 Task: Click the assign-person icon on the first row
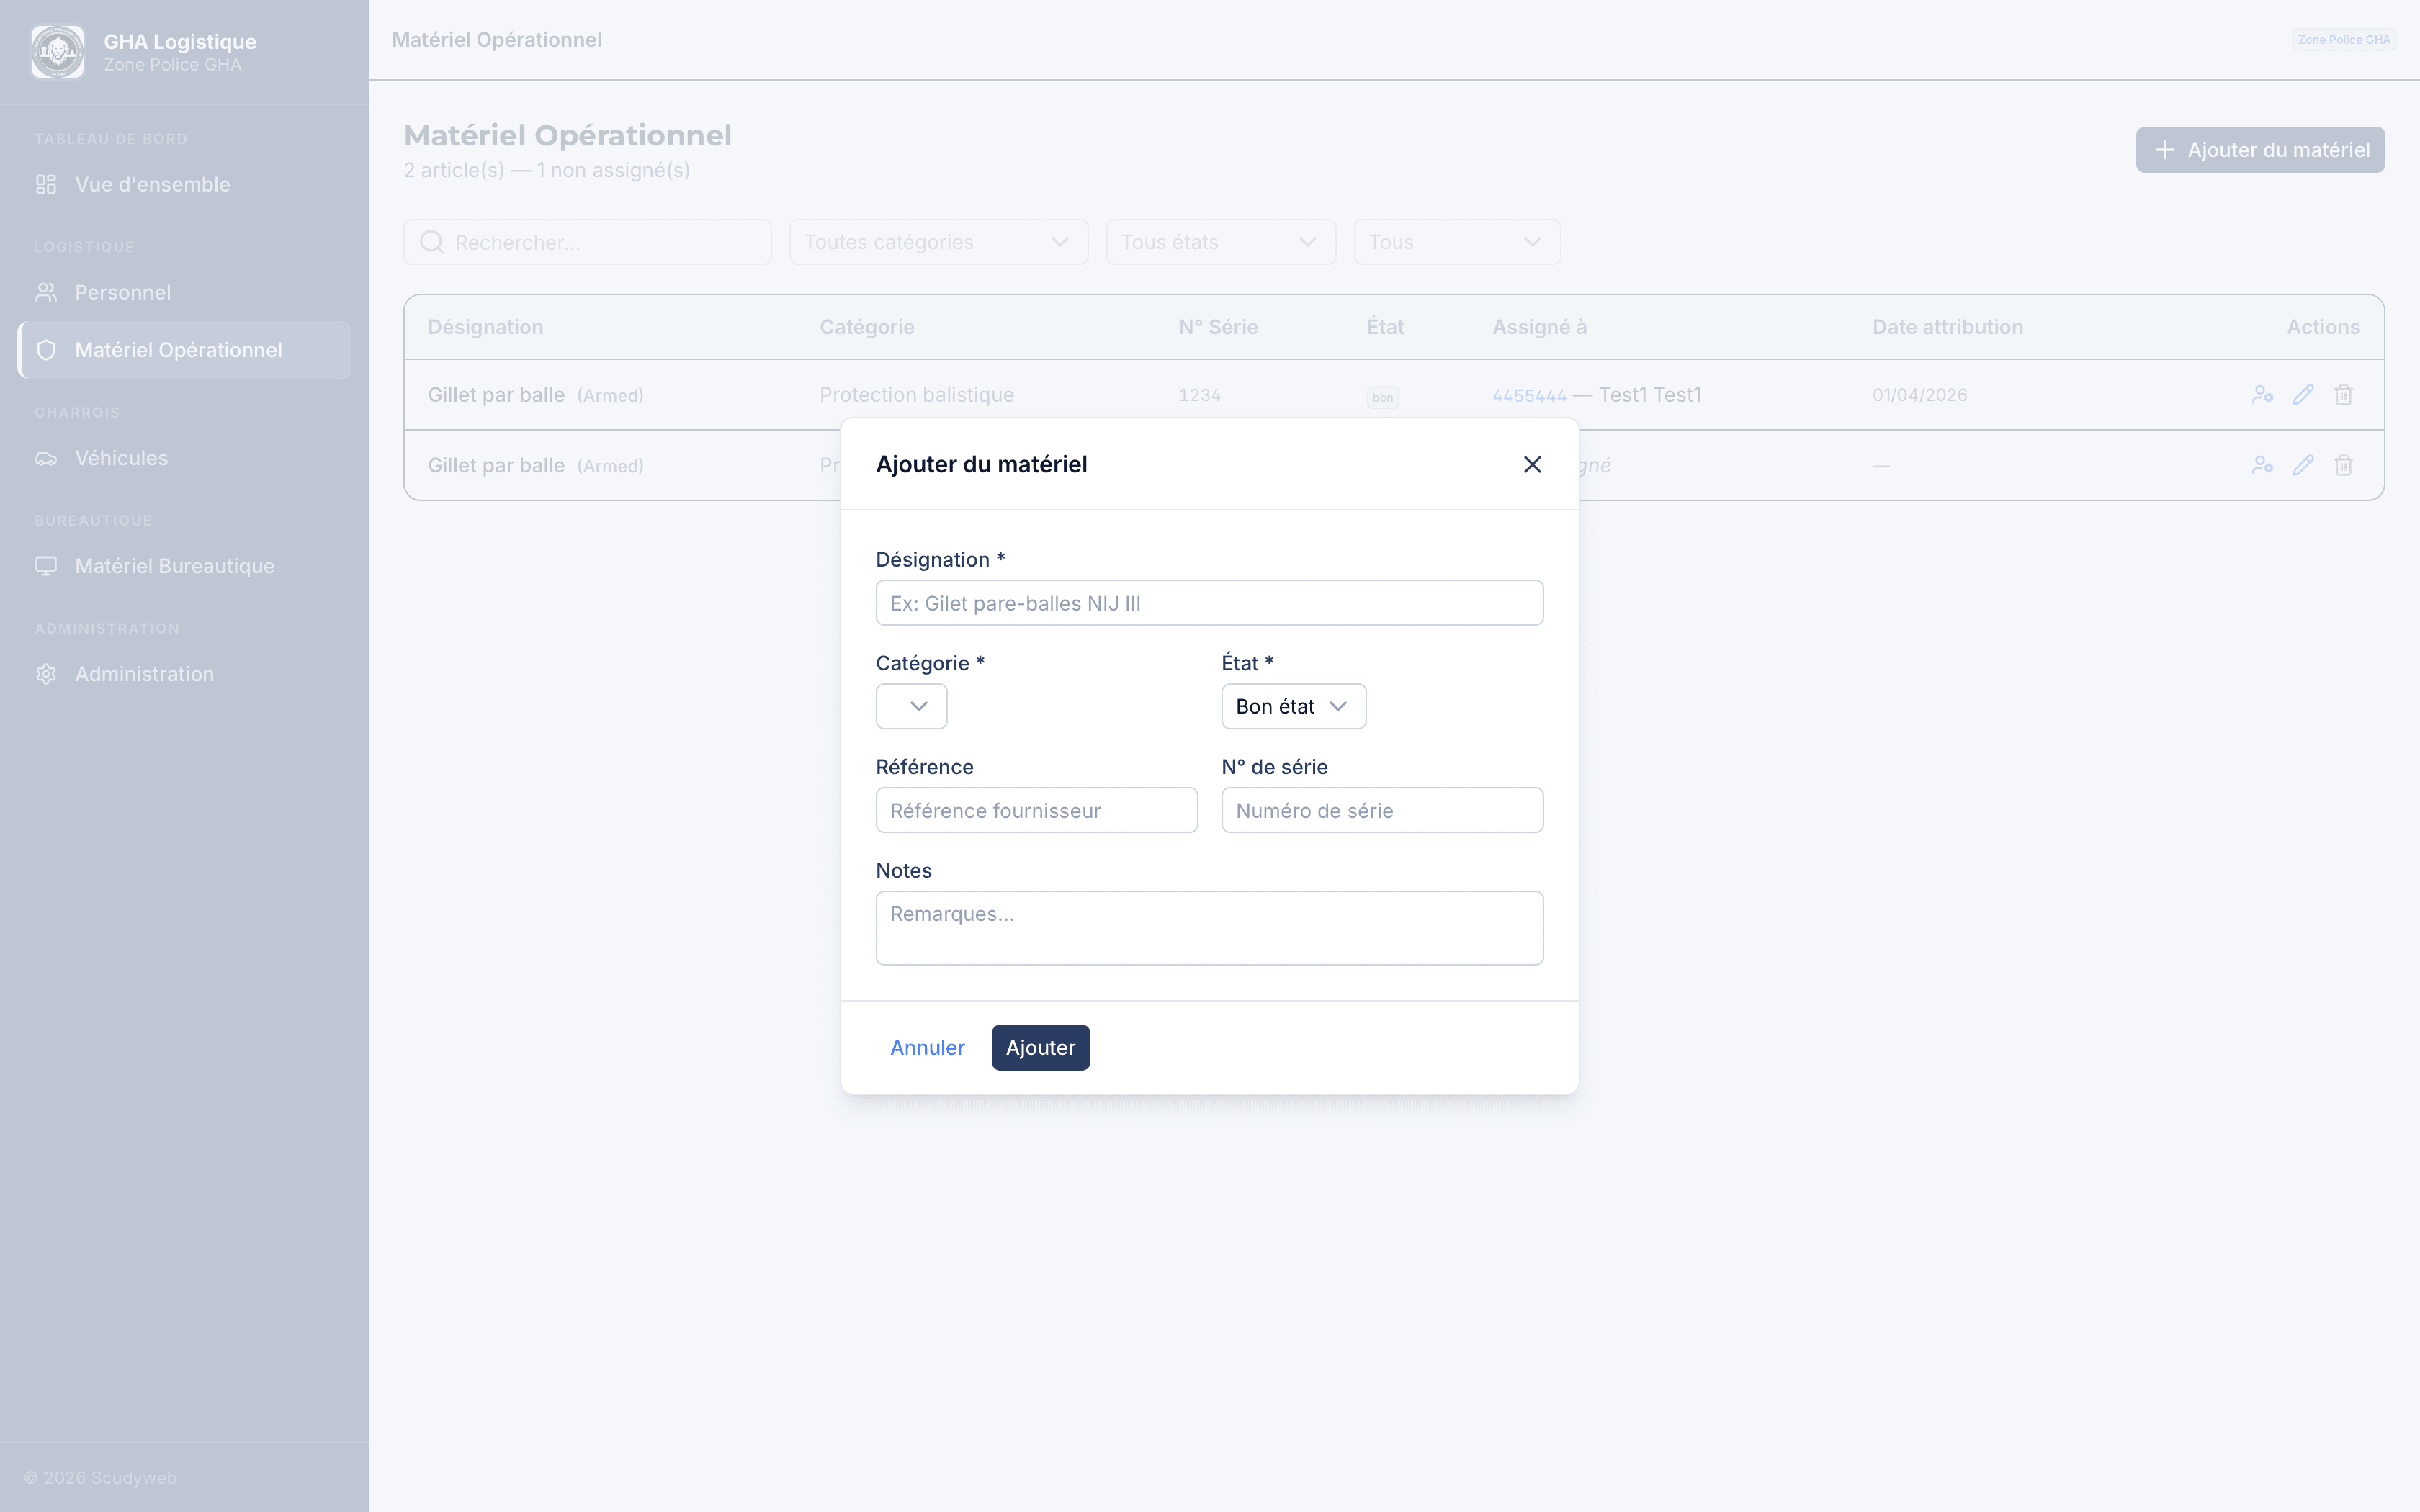click(x=2263, y=394)
